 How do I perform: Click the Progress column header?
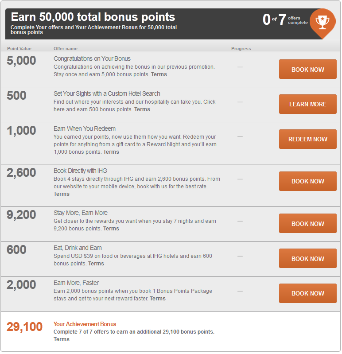pyautogui.click(x=241, y=49)
